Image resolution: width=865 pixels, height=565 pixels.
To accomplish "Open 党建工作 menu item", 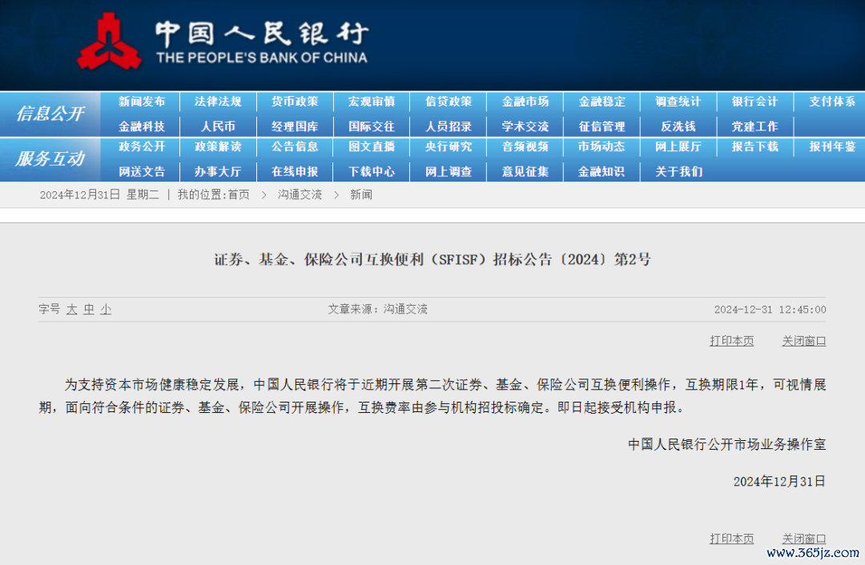I will 754,126.
